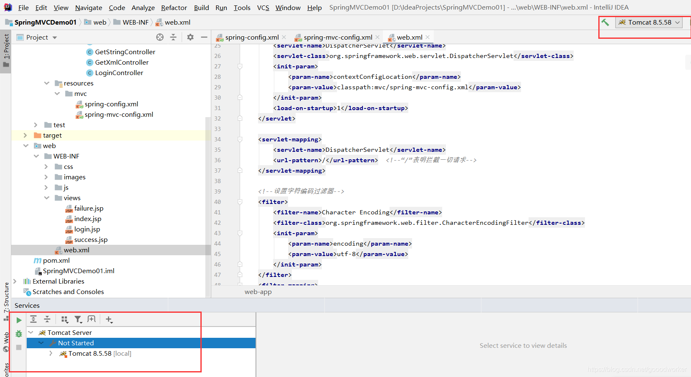Viewport: 691px width, 377px height.
Task: Open the Services filter icon
Action: tap(78, 319)
